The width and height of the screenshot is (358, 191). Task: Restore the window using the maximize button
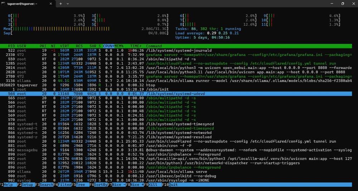point(343,4)
